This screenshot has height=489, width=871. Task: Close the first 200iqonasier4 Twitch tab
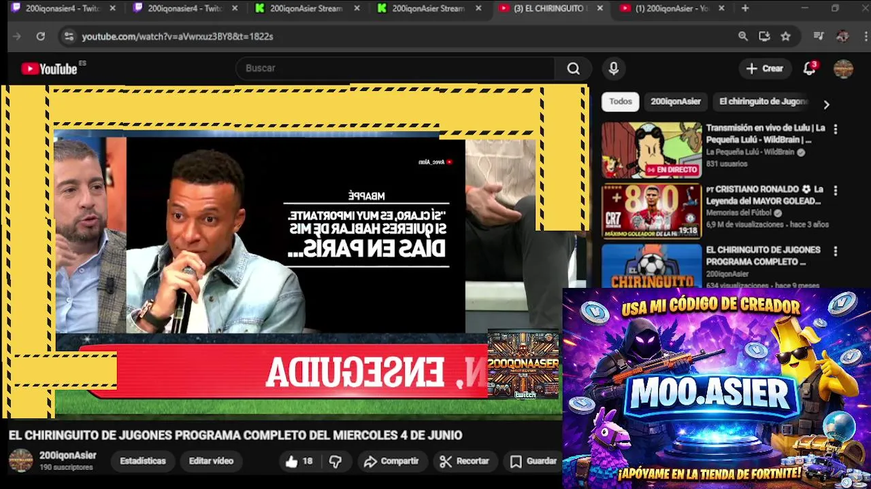click(112, 9)
